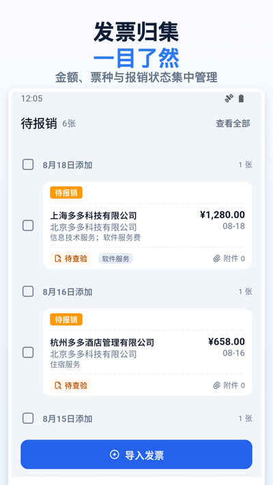The height and width of the screenshot is (485, 273).
Task: Tap the 软件服务 category tag
Action: (116, 259)
